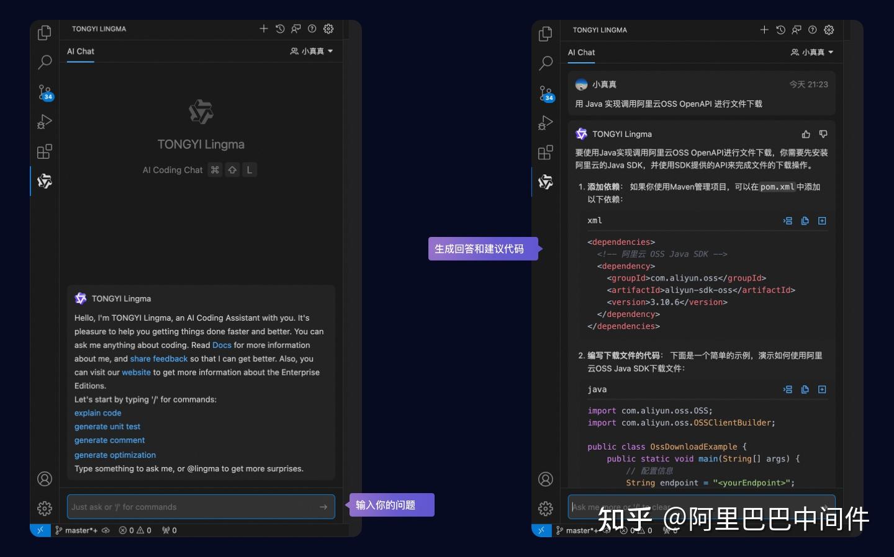Click the generate unit test command link
Image resolution: width=894 pixels, height=557 pixels.
pyautogui.click(x=107, y=427)
